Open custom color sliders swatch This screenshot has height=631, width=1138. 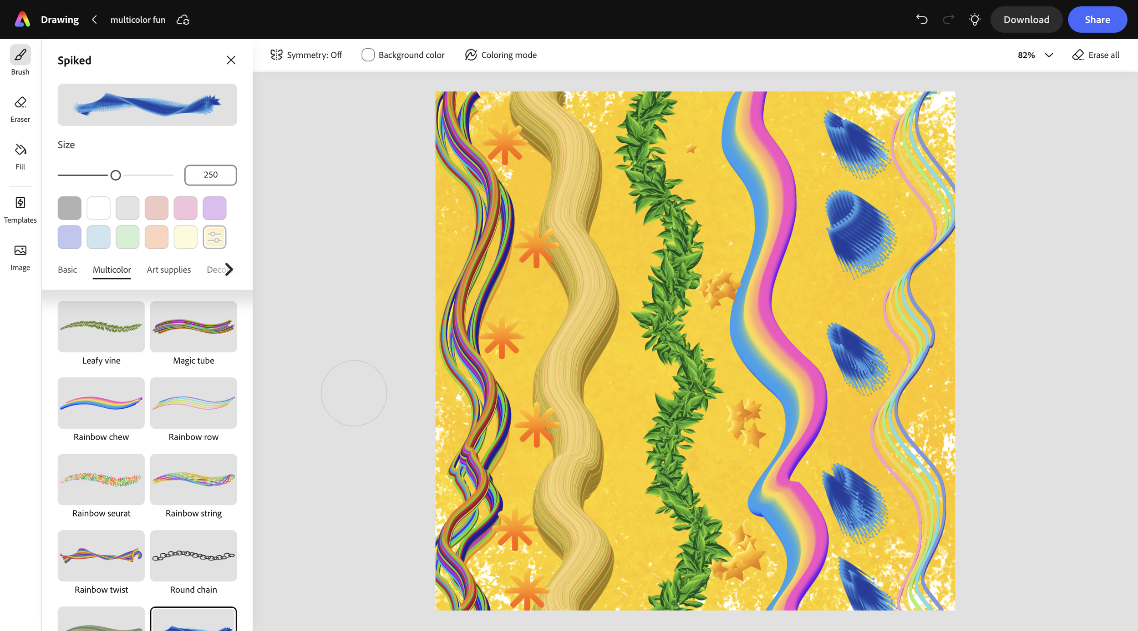click(214, 237)
